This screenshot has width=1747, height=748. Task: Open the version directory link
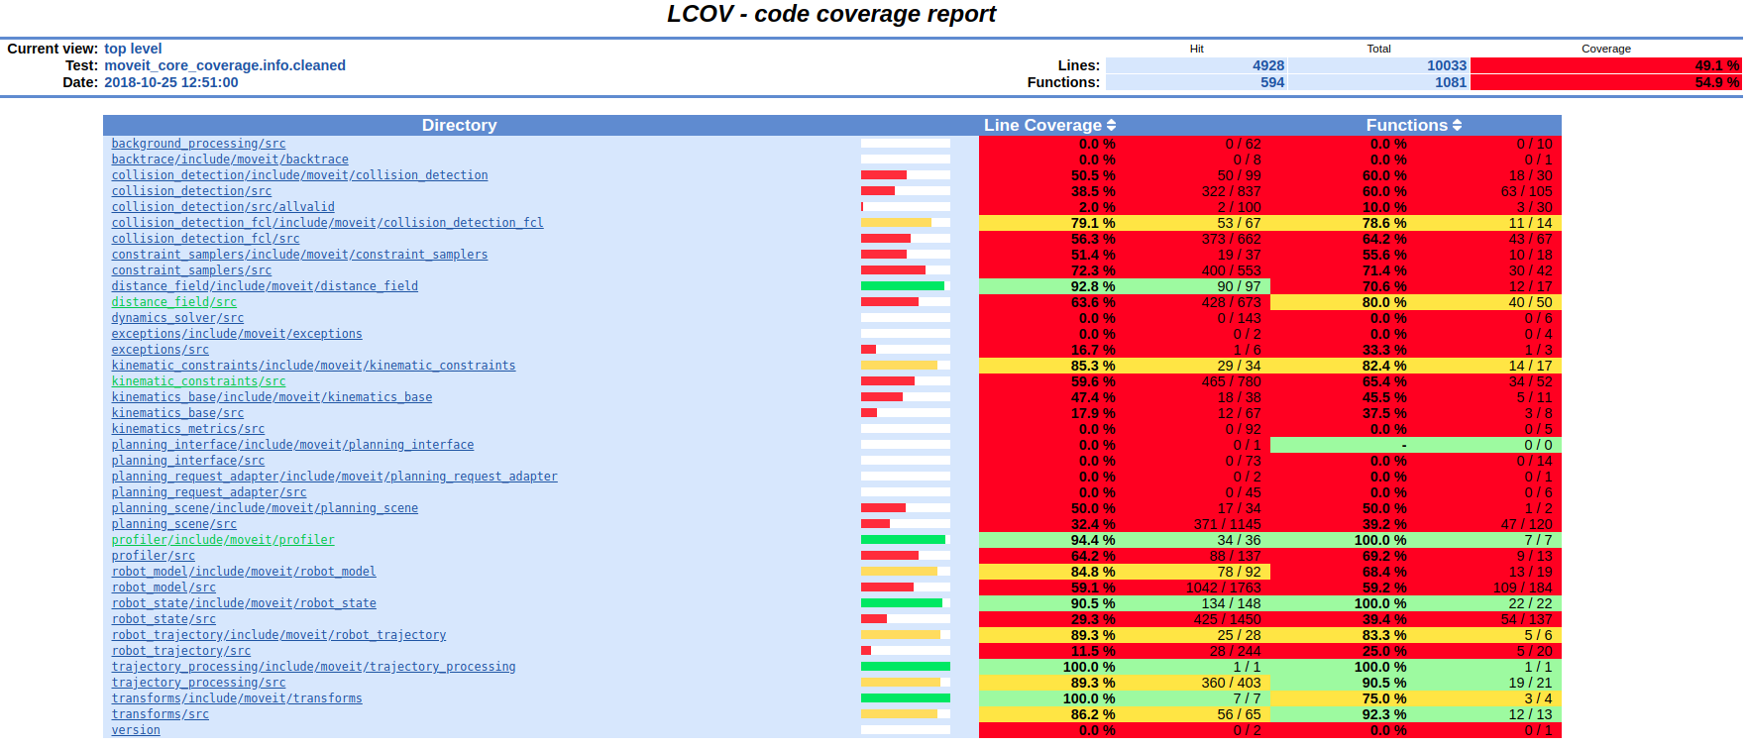click(136, 730)
